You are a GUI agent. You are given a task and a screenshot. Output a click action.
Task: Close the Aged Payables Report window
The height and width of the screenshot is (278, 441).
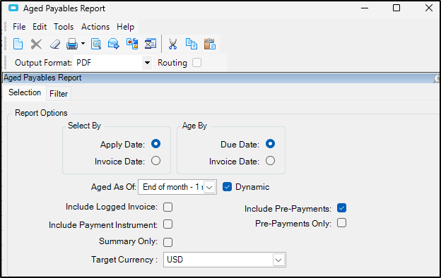pos(429,8)
